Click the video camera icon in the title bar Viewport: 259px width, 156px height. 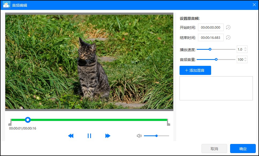(x=6, y=5)
